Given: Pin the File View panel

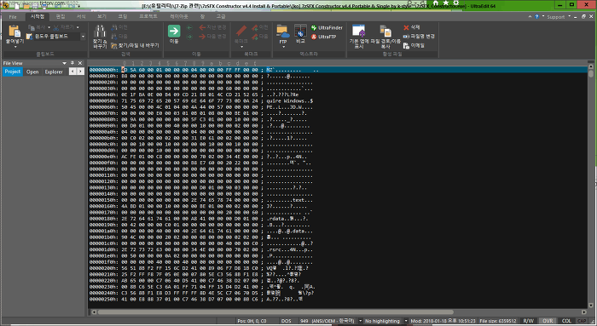Looking at the screenshot, I should [72, 63].
